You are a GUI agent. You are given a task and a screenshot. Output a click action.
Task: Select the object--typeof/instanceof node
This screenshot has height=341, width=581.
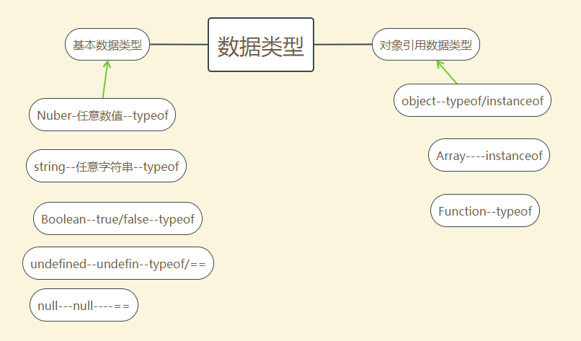pos(472,100)
